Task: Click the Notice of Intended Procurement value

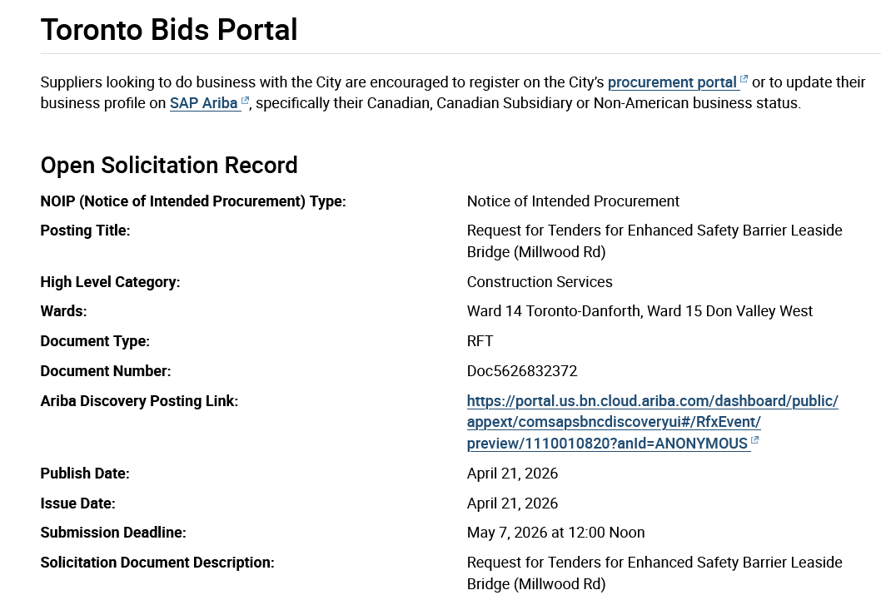Action: click(573, 201)
